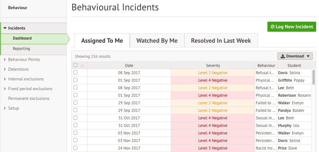
Task: Tick the checkbox for Griffiths Poppy row
Action: pos(75,80)
